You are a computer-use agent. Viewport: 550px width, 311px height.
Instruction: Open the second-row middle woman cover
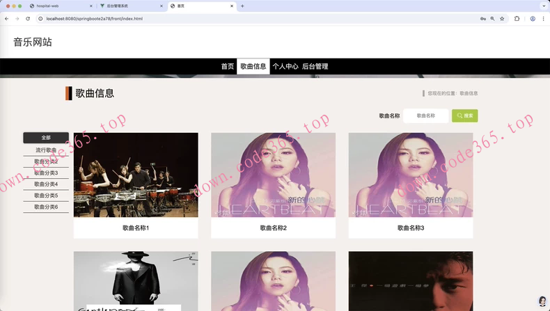273,281
